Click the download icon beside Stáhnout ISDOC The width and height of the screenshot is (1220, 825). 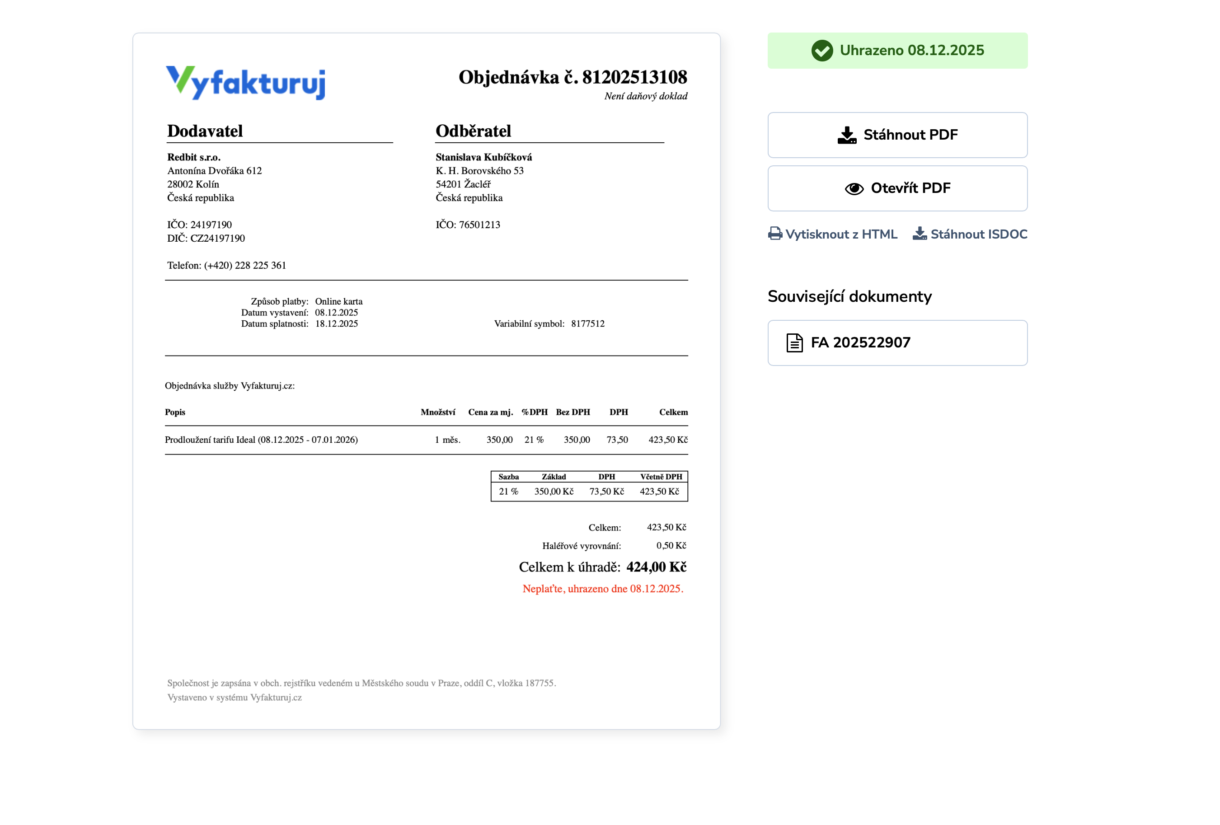point(920,234)
